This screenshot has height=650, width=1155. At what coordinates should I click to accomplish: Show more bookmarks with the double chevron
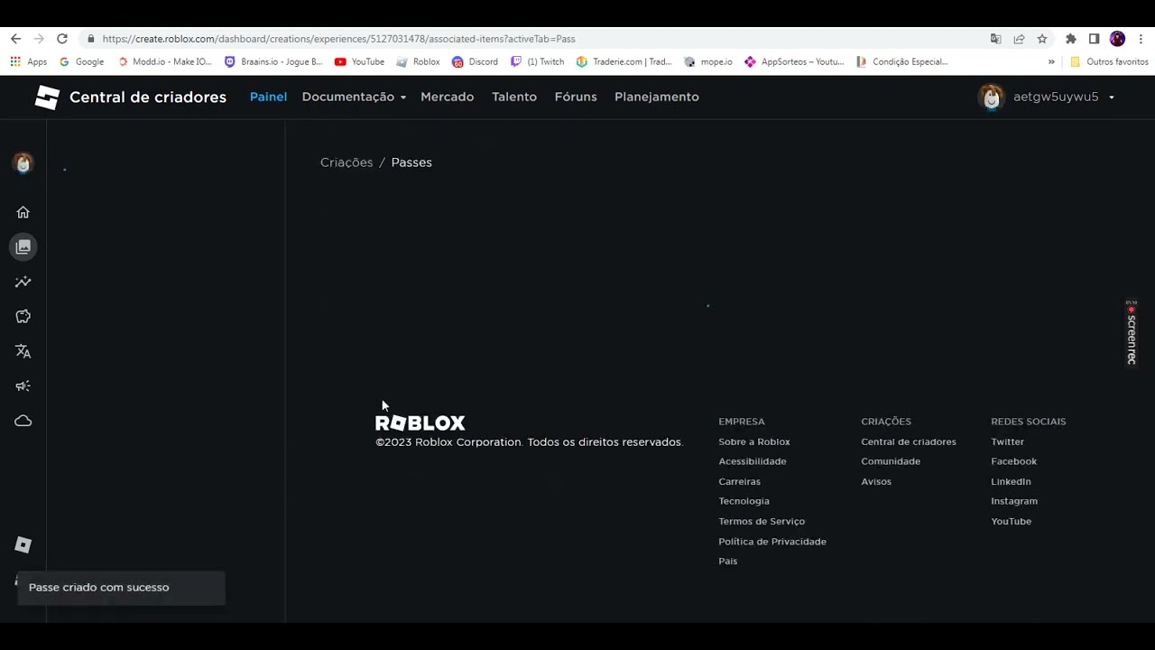point(1051,61)
